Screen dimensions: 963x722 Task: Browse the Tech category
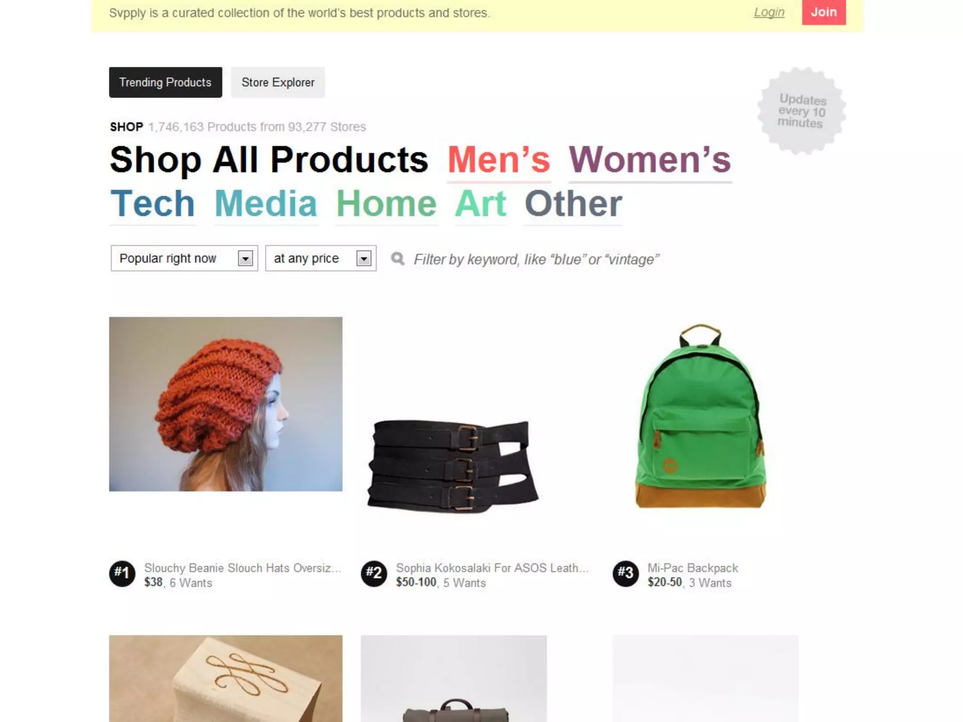tap(153, 204)
